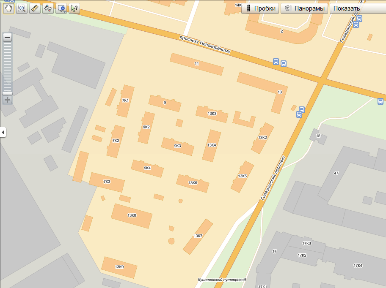This screenshot has height=288, width=386.
Task: Click the building labeled 11
Action: (x=197, y=64)
